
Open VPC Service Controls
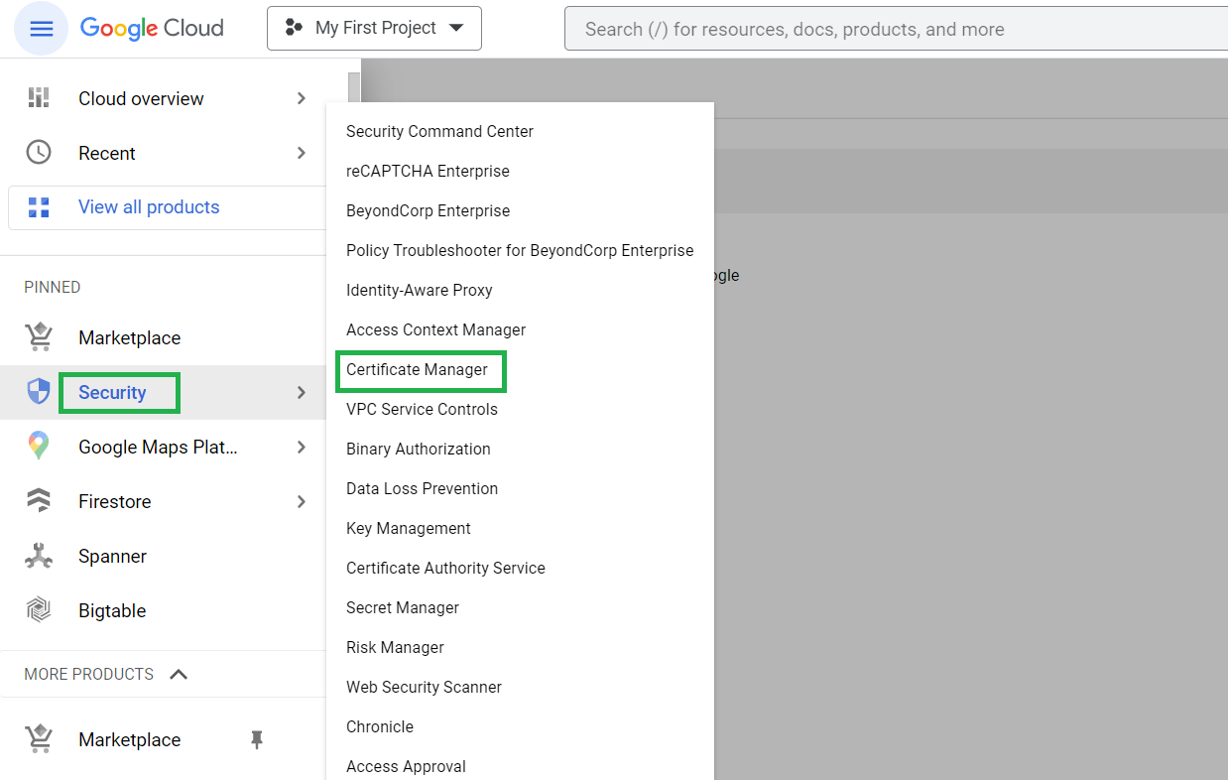coord(422,409)
